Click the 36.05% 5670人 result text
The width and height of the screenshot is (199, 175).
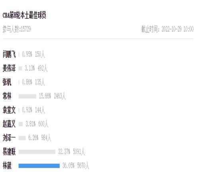pos(76,165)
